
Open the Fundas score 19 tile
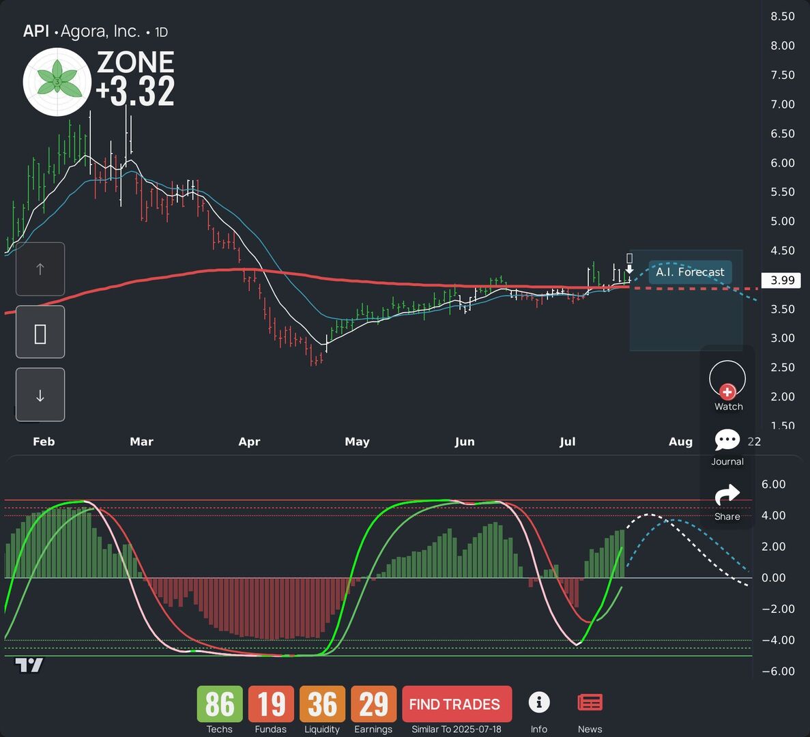click(x=271, y=704)
